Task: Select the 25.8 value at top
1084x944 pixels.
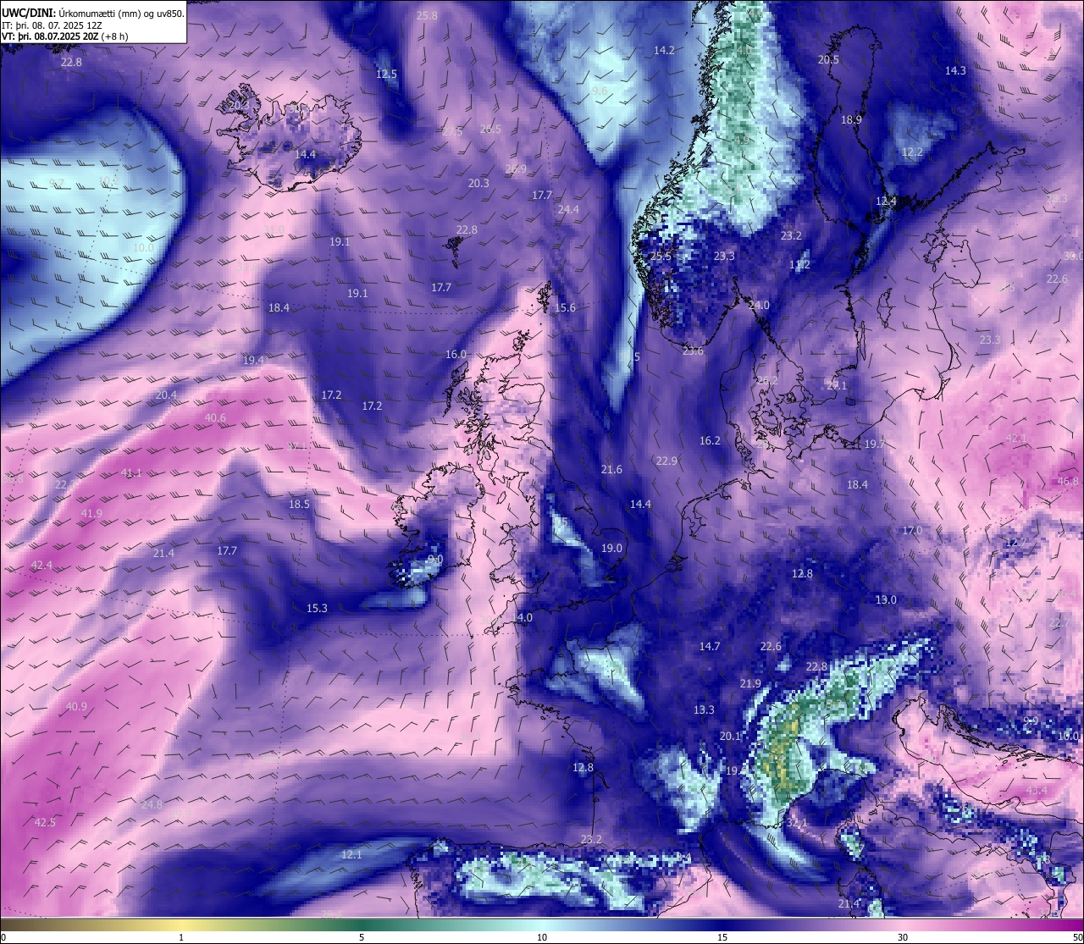Action: pos(427,15)
